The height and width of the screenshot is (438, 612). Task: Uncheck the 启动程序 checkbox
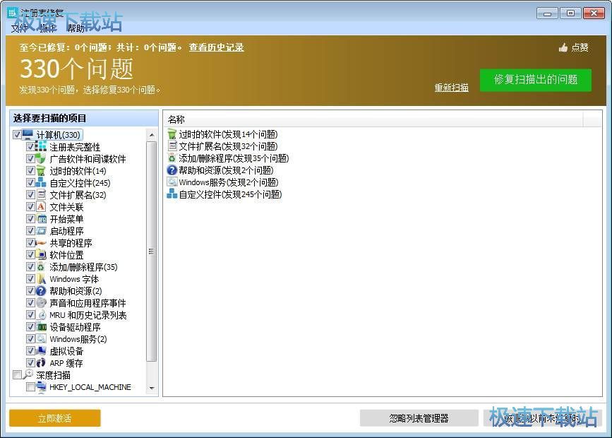30,231
